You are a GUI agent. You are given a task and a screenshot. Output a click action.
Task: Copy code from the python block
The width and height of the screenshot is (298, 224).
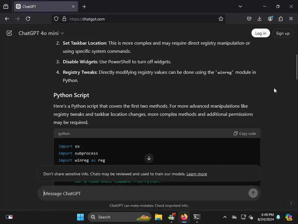[245, 134]
